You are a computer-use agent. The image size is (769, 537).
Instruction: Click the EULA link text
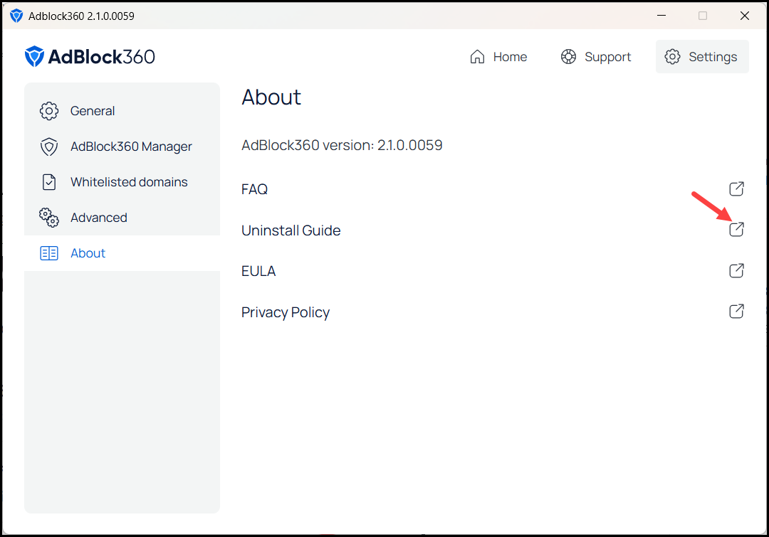click(x=258, y=271)
